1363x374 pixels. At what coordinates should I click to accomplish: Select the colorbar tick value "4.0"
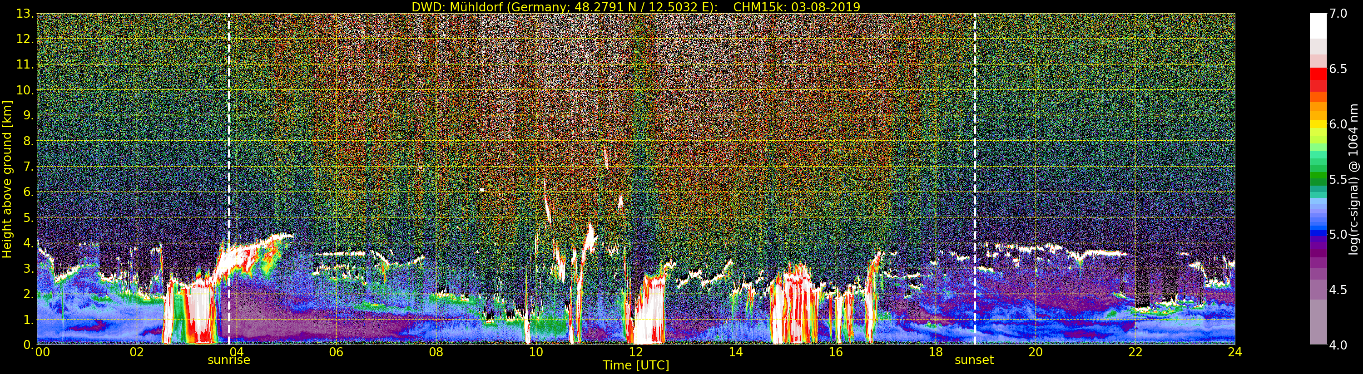click(x=1338, y=345)
